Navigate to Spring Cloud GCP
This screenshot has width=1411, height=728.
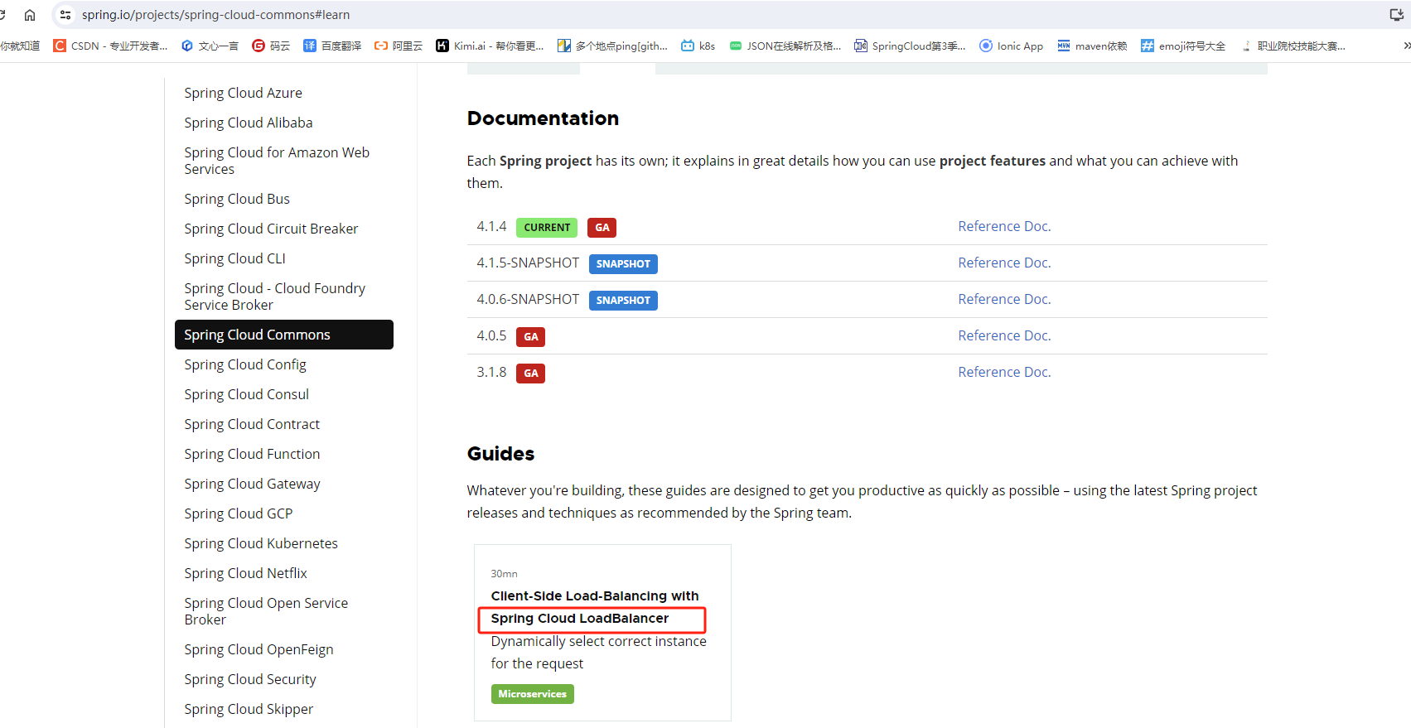(x=239, y=513)
